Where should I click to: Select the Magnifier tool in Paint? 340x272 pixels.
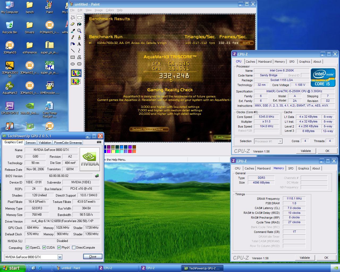point(79,31)
